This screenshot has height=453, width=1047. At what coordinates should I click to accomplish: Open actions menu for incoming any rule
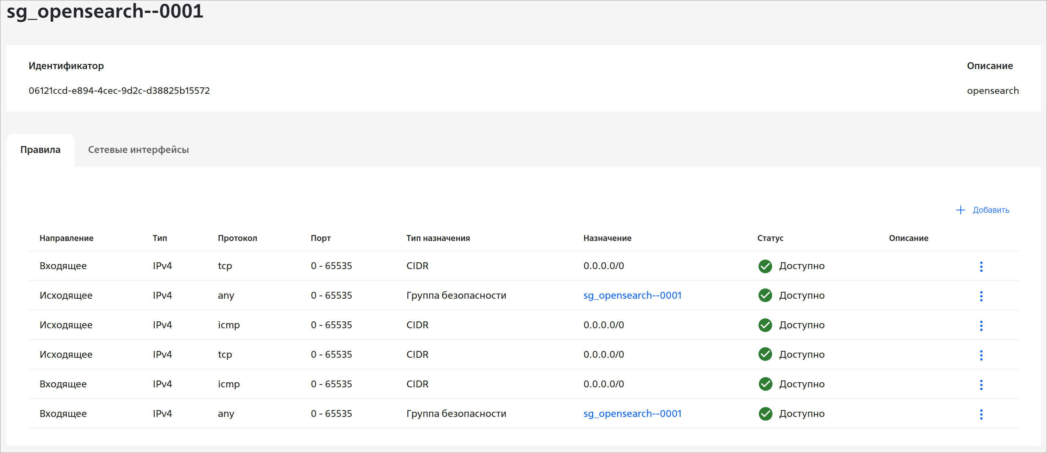point(981,414)
